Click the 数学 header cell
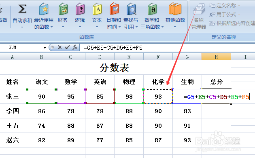This screenshot has height=158, width=255. click(x=71, y=82)
